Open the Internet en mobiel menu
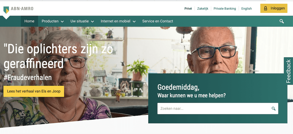293x134 pixels. point(116,21)
